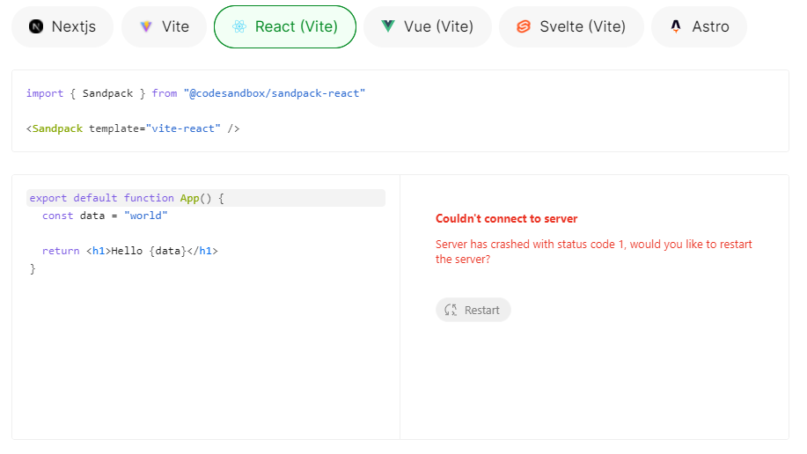
Task: Click the refresh icon in Restart button
Action: pos(451,310)
